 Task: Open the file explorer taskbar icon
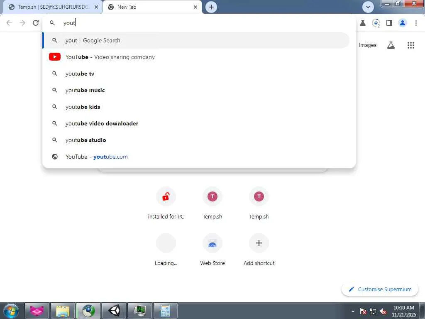(63, 311)
